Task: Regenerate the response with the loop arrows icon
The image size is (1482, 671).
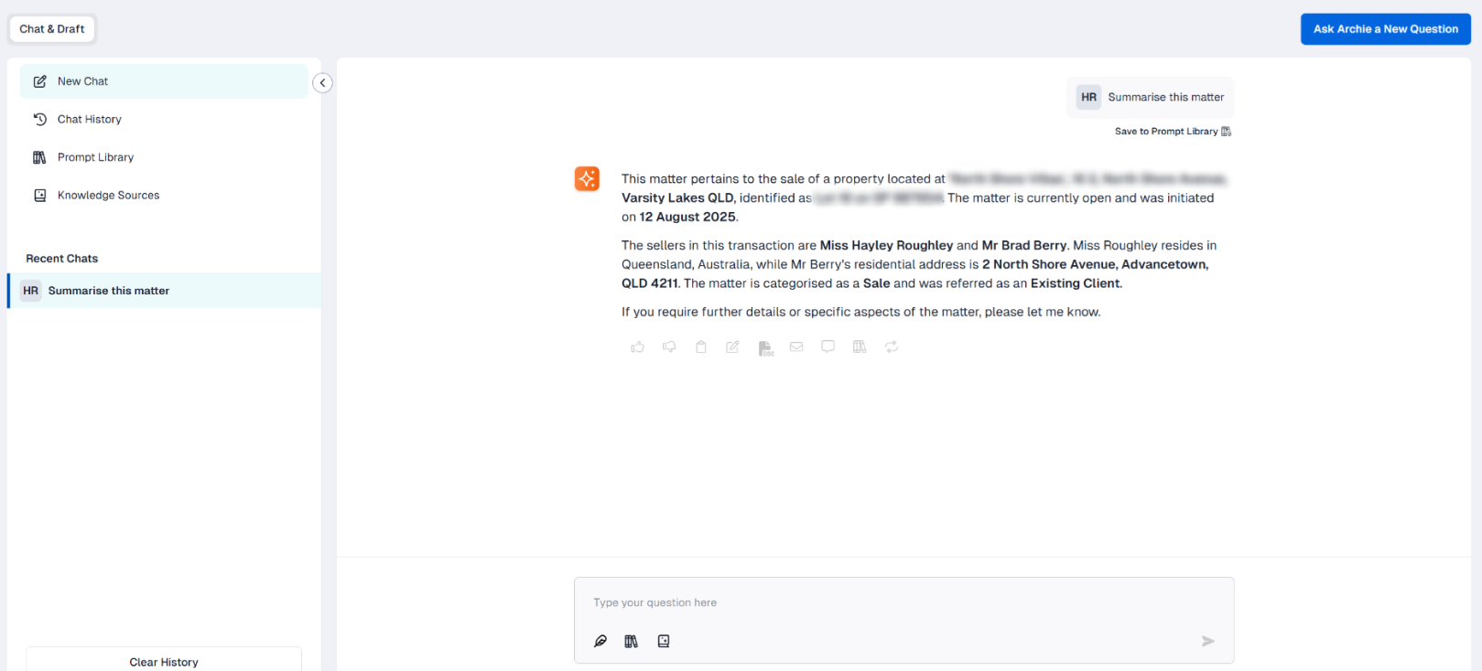Action: tap(892, 346)
